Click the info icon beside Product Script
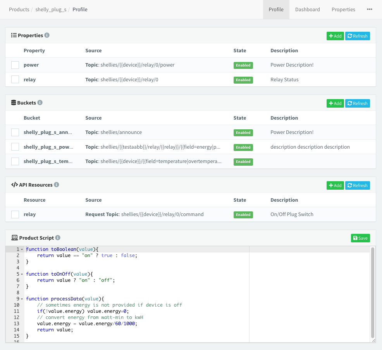 click(x=58, y=238)
